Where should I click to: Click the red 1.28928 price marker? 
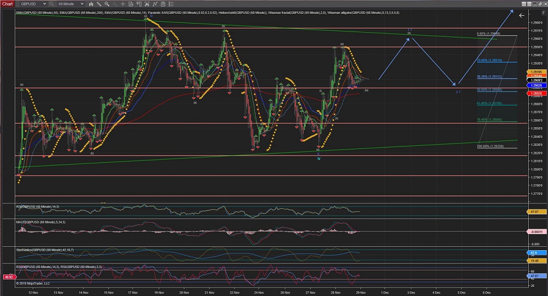pos(536,93)
